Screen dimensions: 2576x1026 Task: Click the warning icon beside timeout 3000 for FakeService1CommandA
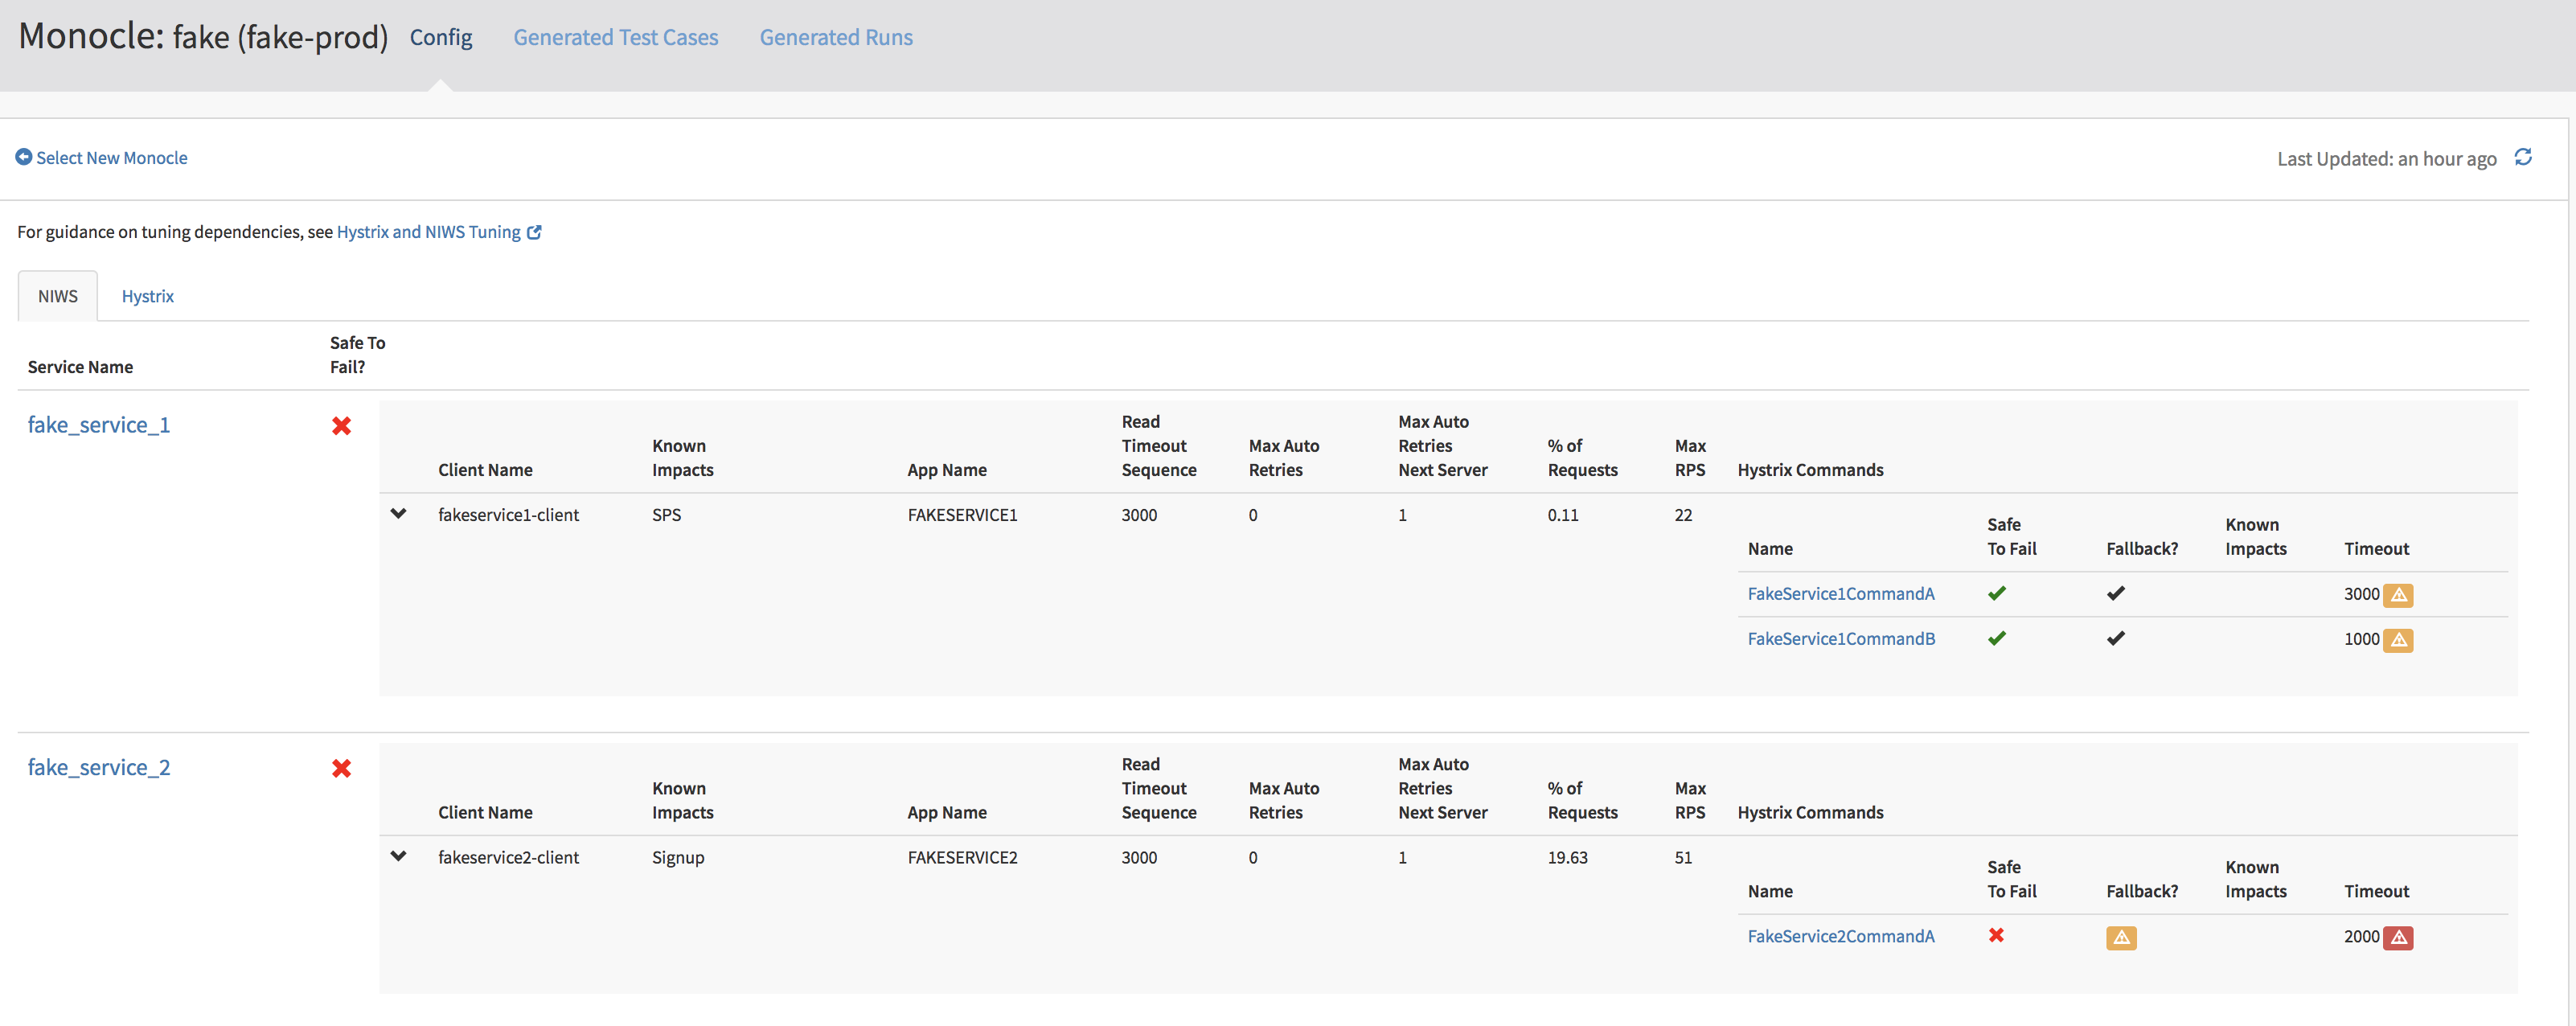tap(2398, 595)
